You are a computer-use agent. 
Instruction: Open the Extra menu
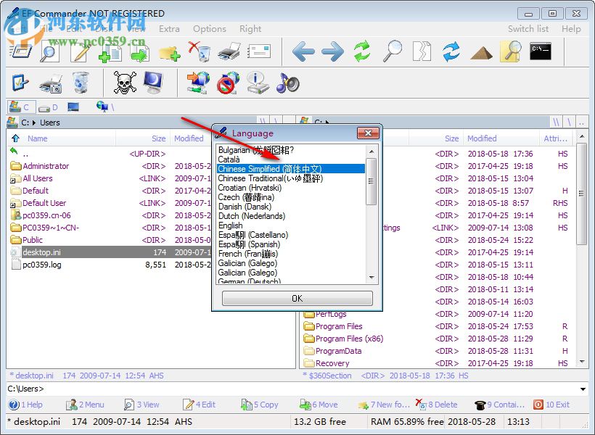[x=169, y=29]
